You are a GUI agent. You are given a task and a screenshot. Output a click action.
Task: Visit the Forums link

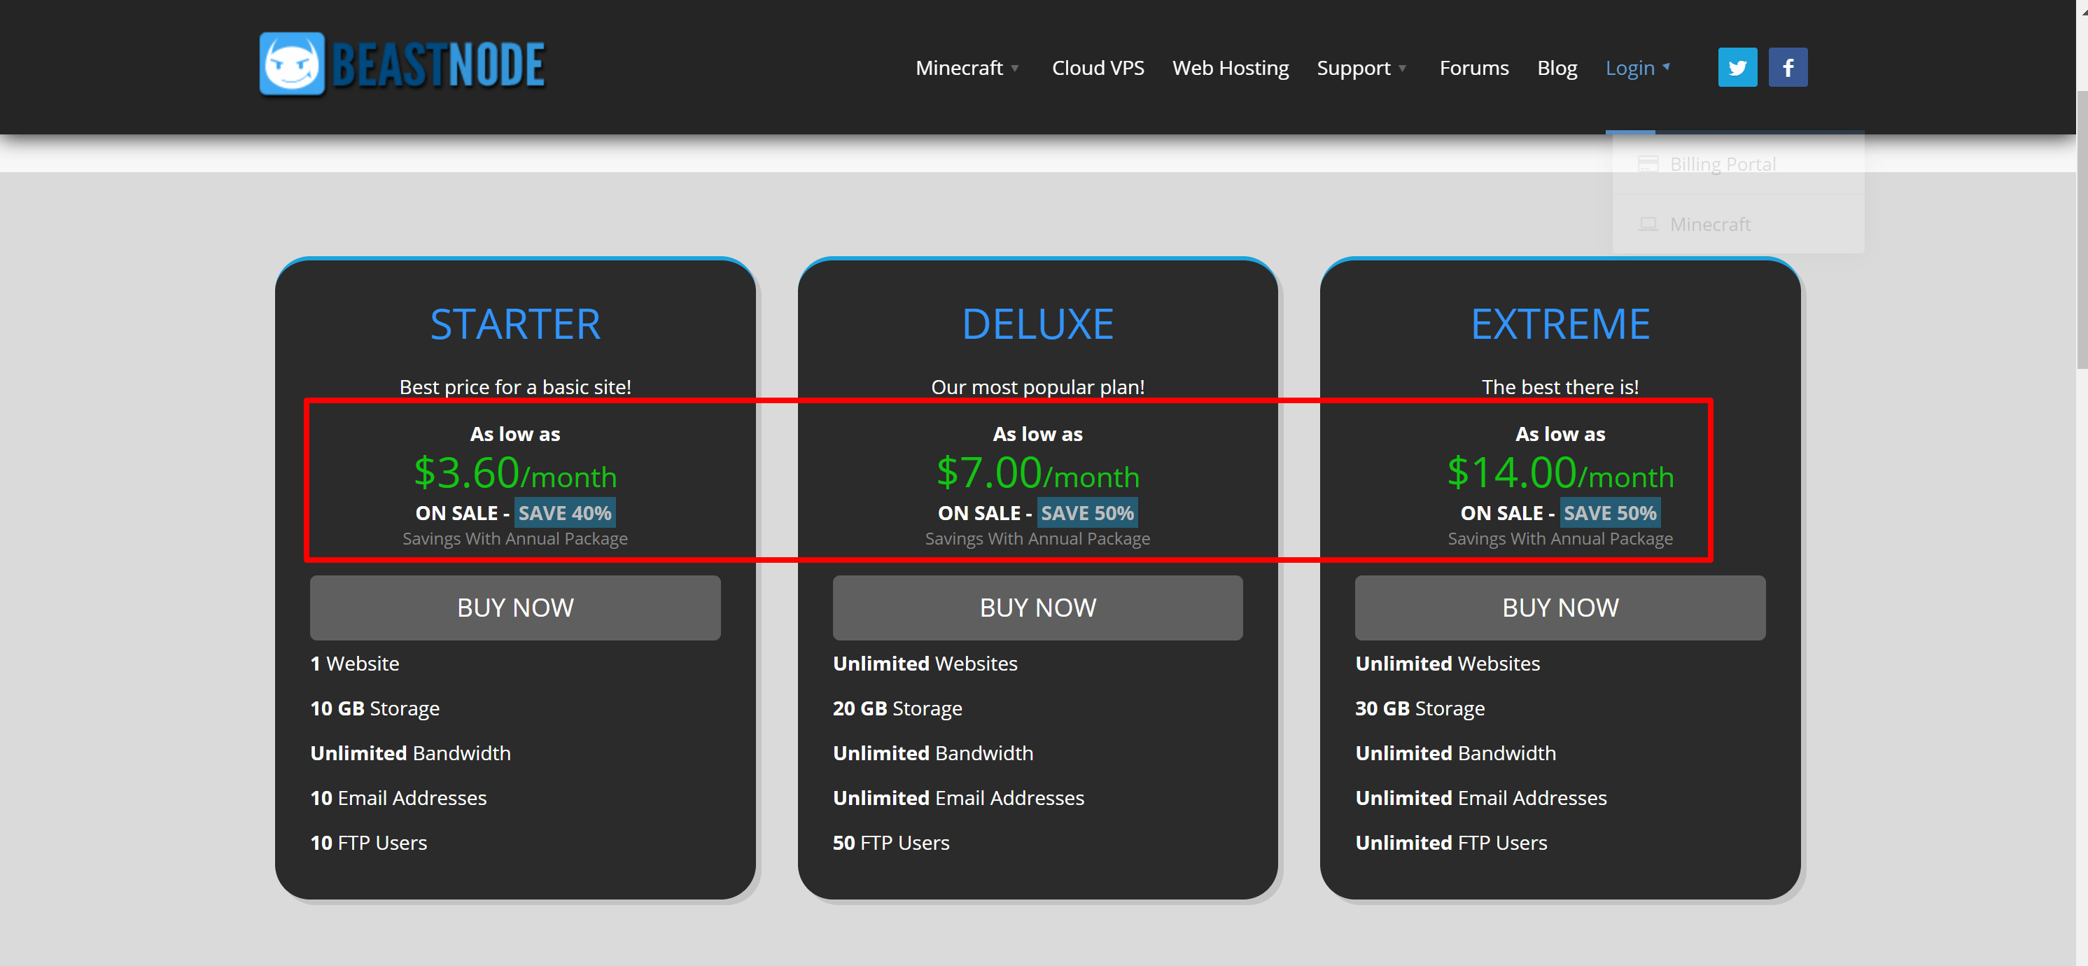1473,68
